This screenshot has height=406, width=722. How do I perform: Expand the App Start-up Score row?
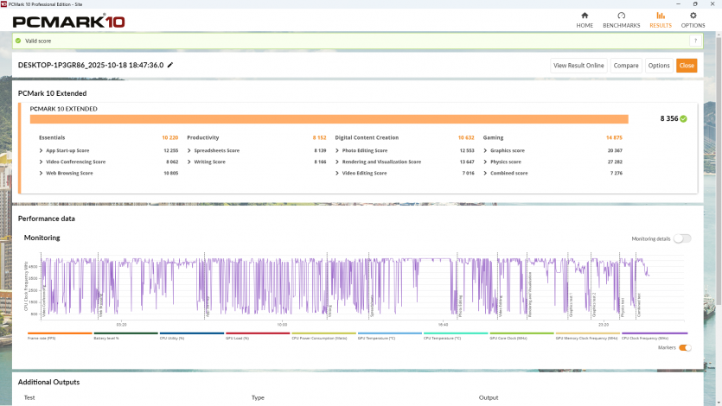(67, 150)
